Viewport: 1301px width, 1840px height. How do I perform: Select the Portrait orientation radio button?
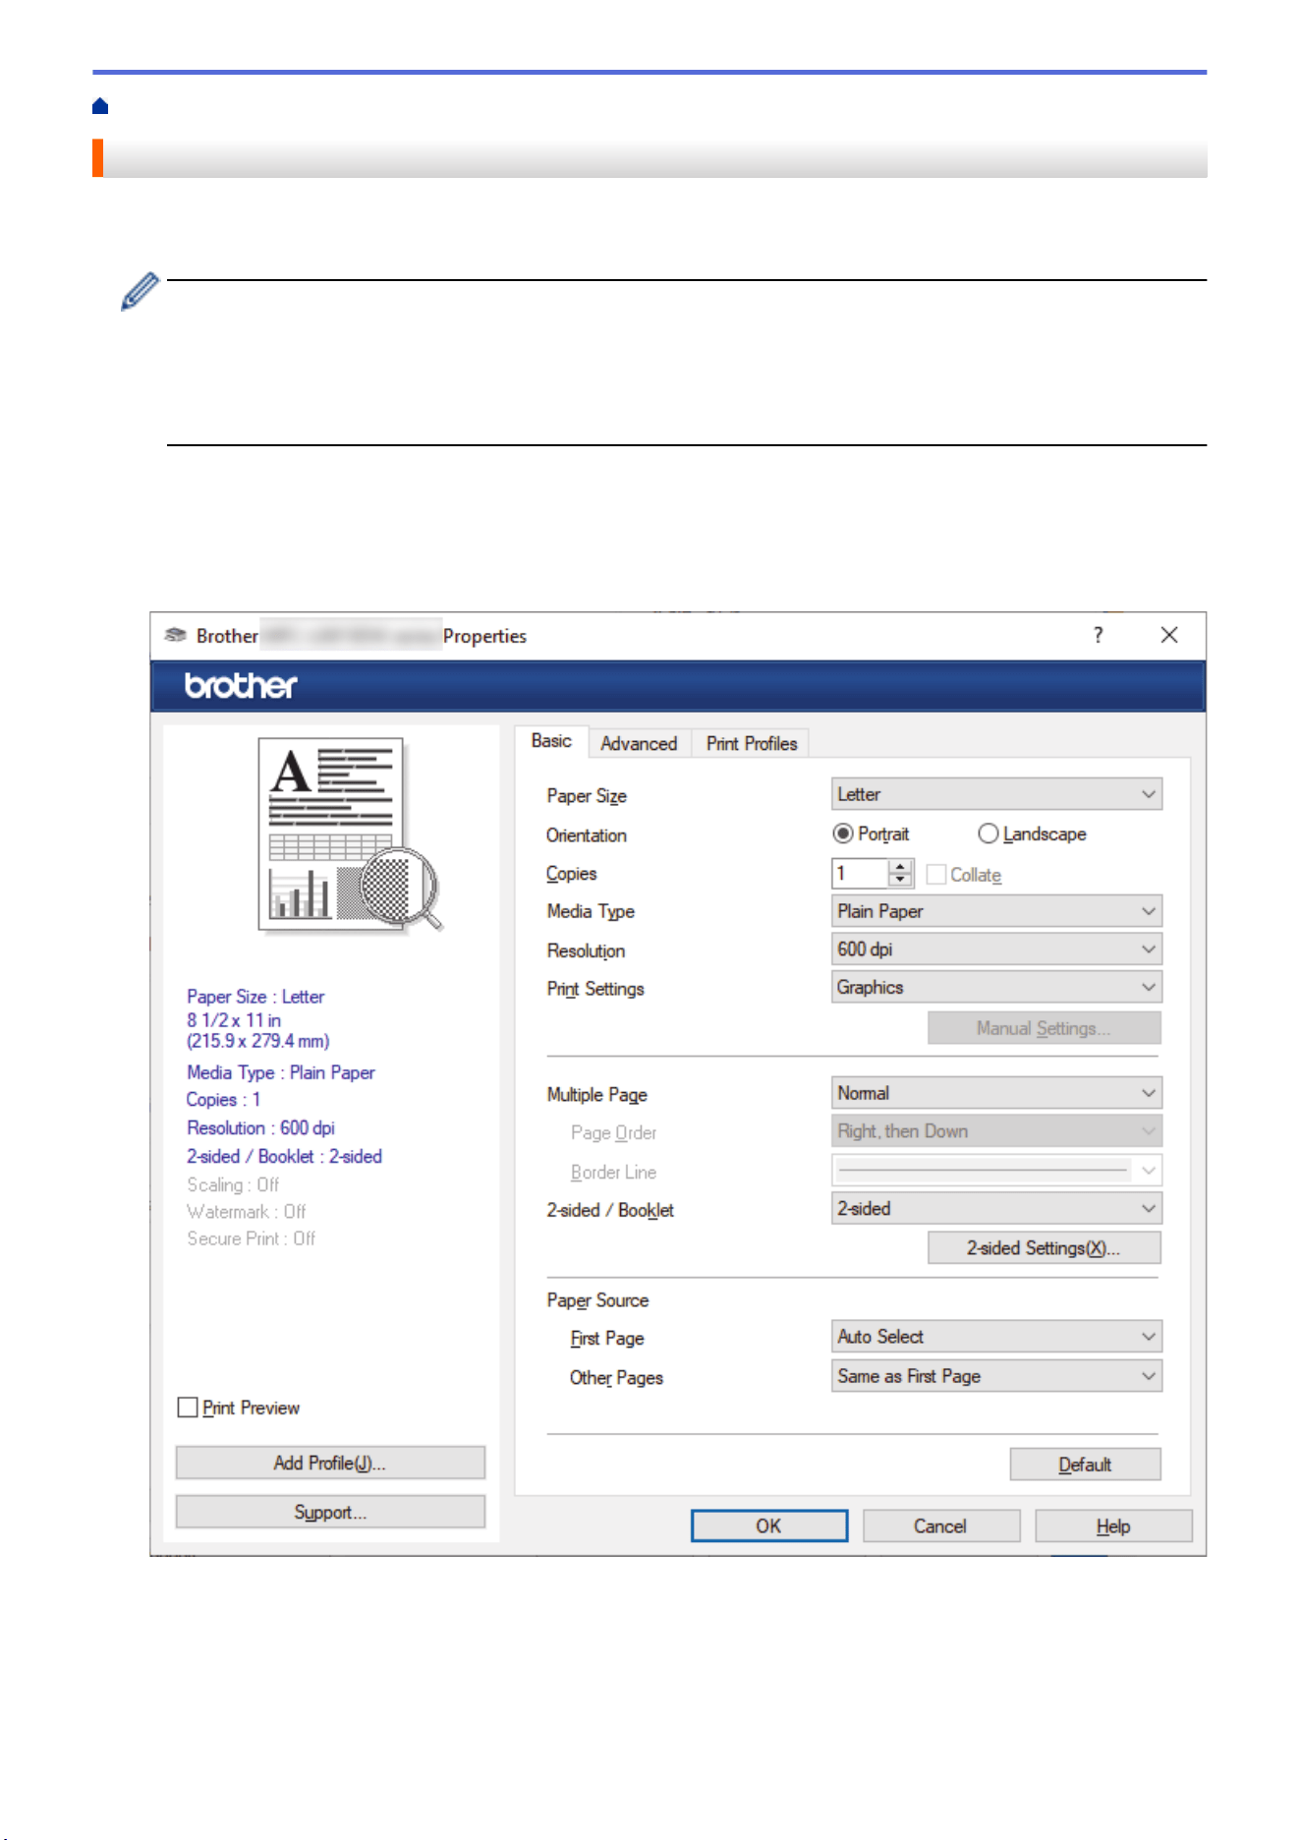click(x=842, y=834)
